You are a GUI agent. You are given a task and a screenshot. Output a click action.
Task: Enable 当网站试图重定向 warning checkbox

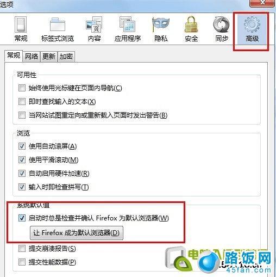point(22,115)
